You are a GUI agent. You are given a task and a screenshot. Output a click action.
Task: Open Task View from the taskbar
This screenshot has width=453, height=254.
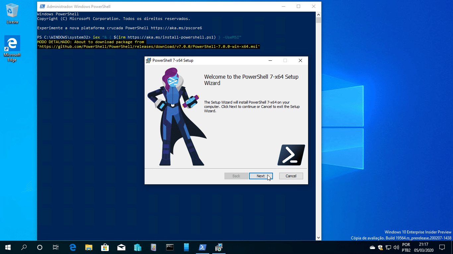click(55, 247)
